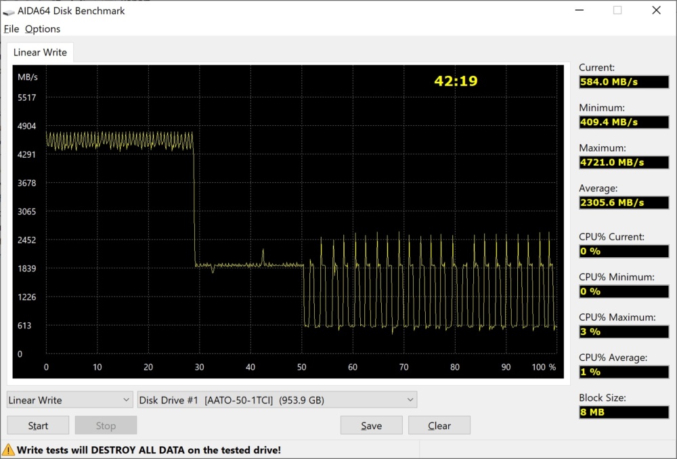Maximize the Disk Benchmark window
677x459 pixels.
click(x=617, y=10)
